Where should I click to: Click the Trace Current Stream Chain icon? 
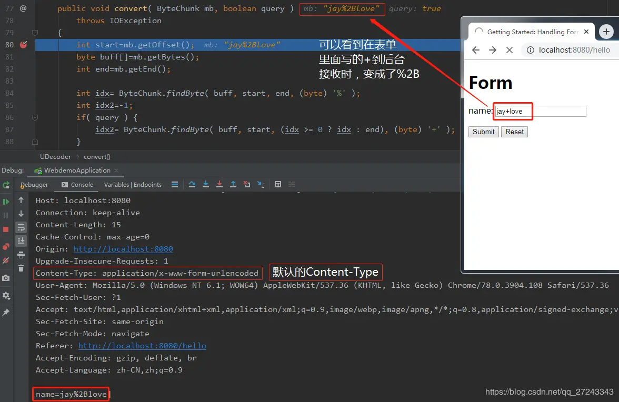click(292, 184)
